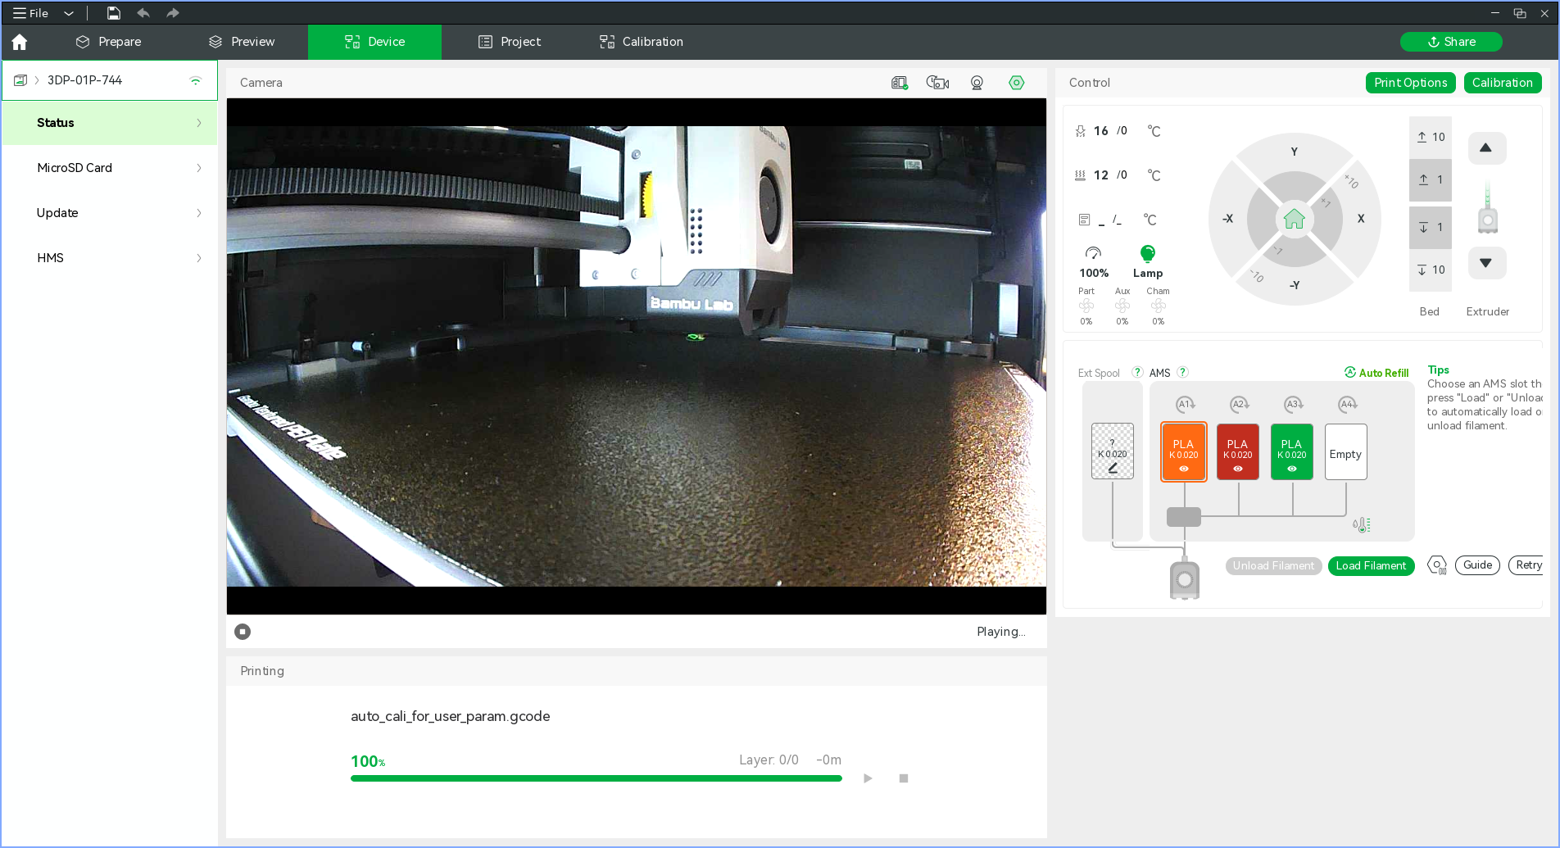This screenshot has width=1560, height=848.
Task: Switch to the Prepare tab
Action: coord(108,42)
